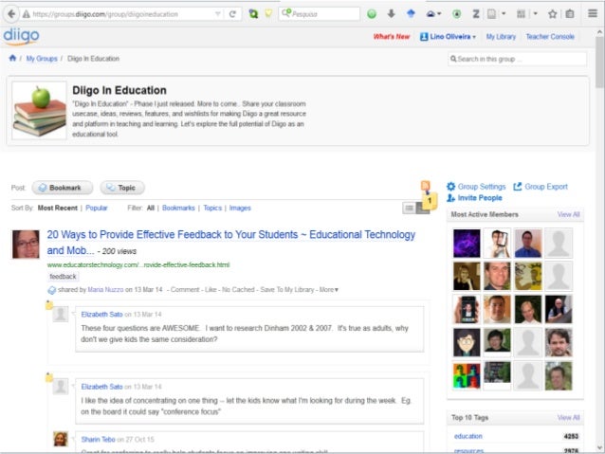Expand the More options for the post
The width and height of the screenshot is (605, 454).
(x=328, y=290)
